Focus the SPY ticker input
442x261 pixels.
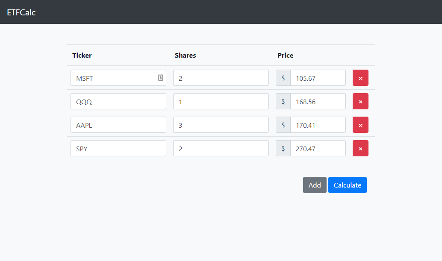pos(118,148)
